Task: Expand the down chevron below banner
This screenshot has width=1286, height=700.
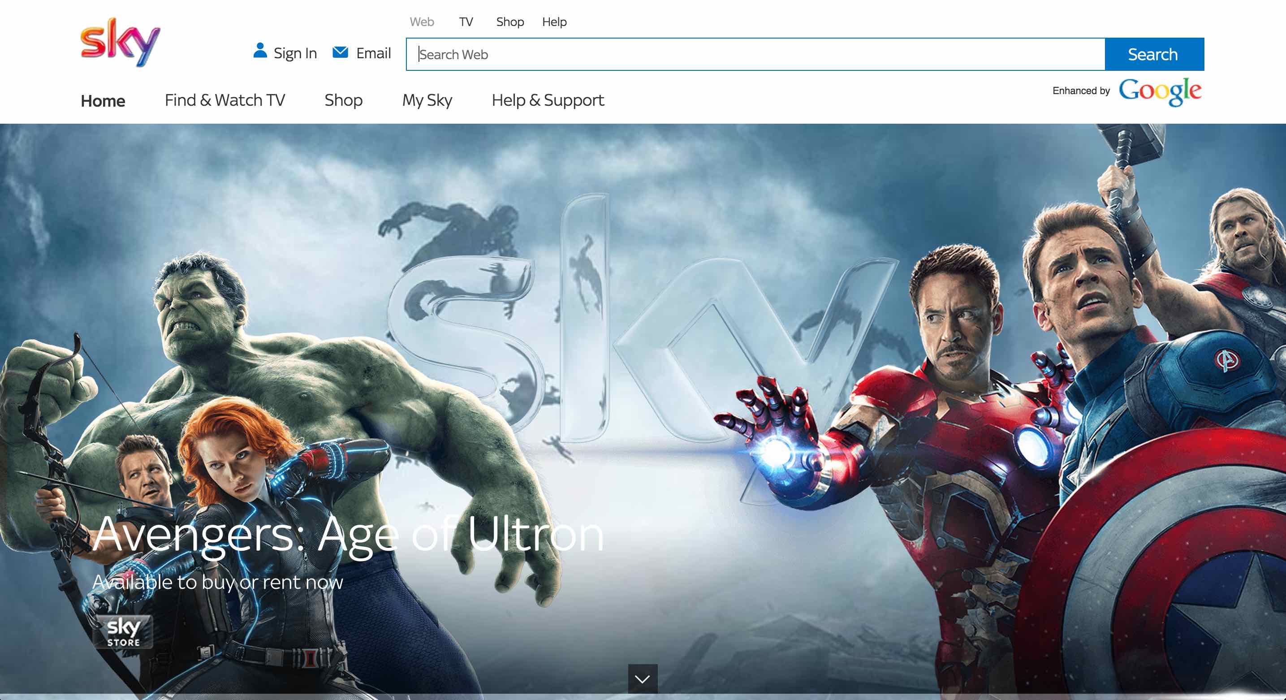Action: (643, 678)
